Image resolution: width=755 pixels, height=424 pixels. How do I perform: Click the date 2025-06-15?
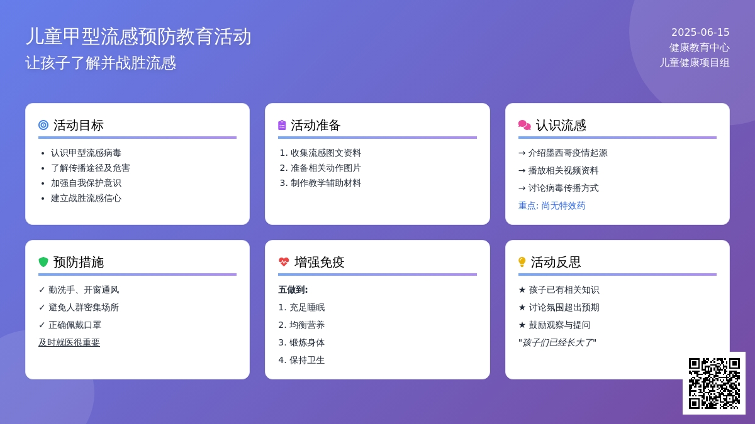click(x=700, y=32)
